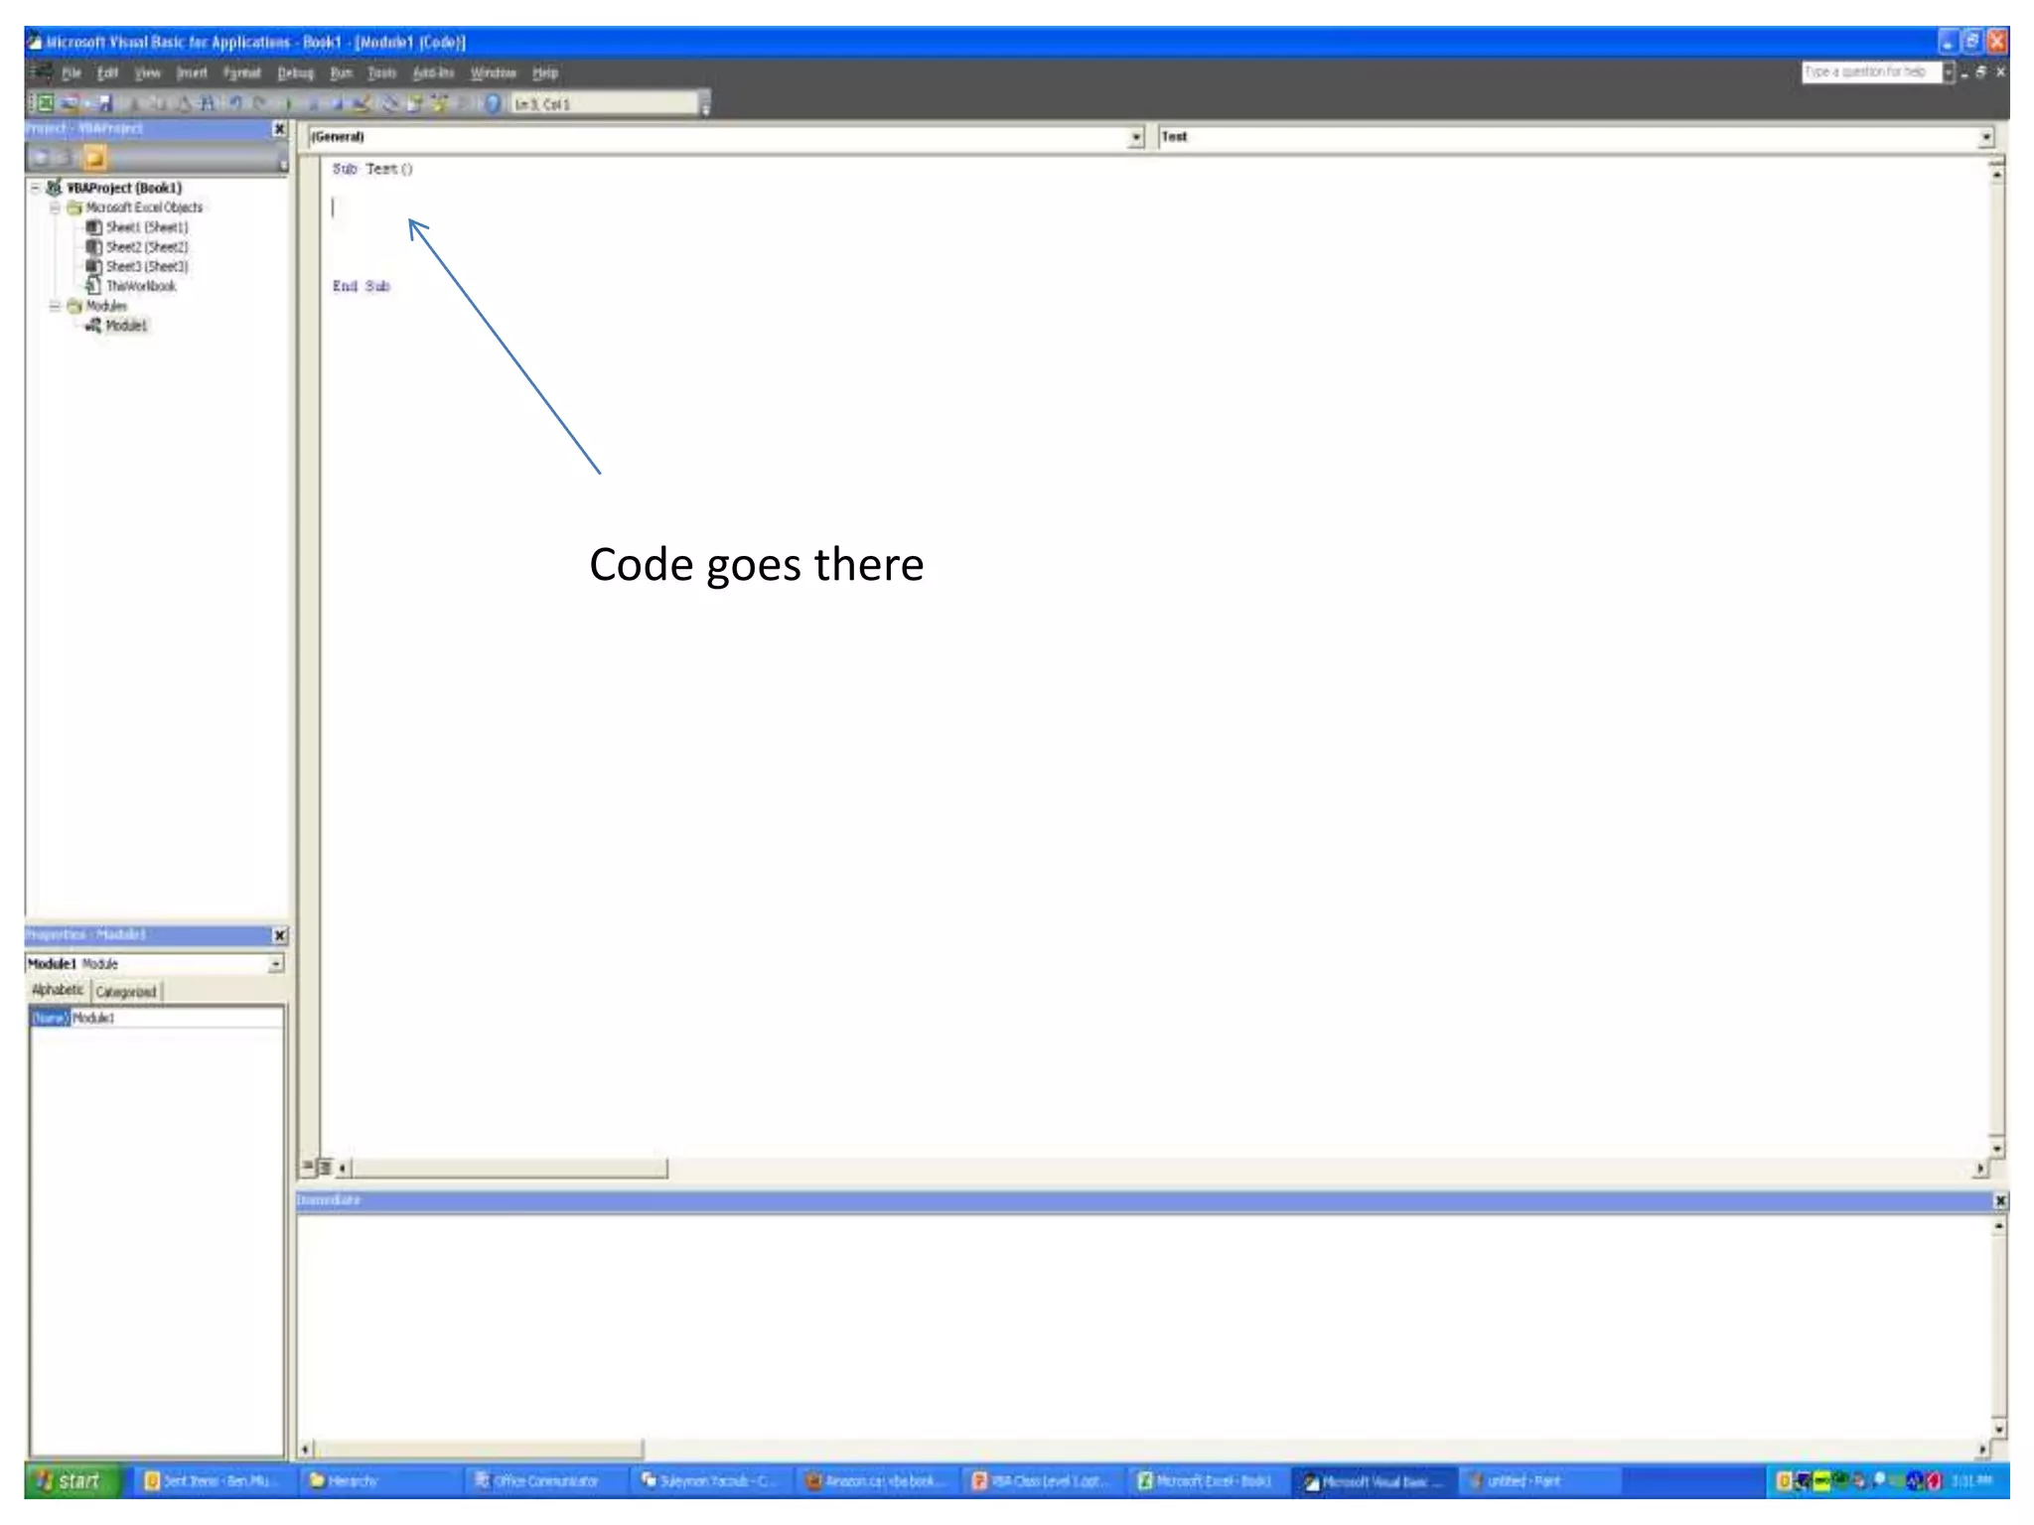2034x1525 pixels.
Task: Toggle Folders icon in Project panel
Action: tap(94, 158)
